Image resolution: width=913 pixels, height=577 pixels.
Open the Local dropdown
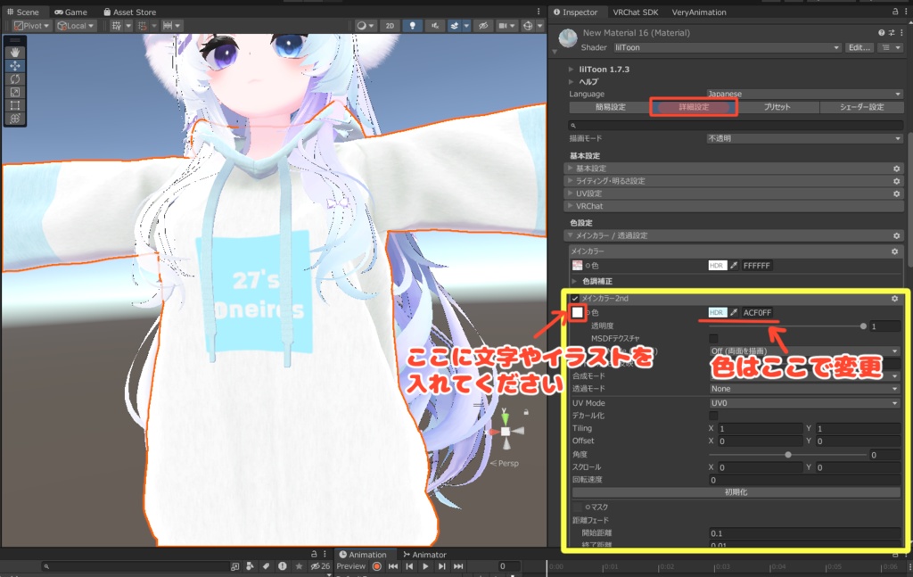pyautogui.click(x=76, y=26)
